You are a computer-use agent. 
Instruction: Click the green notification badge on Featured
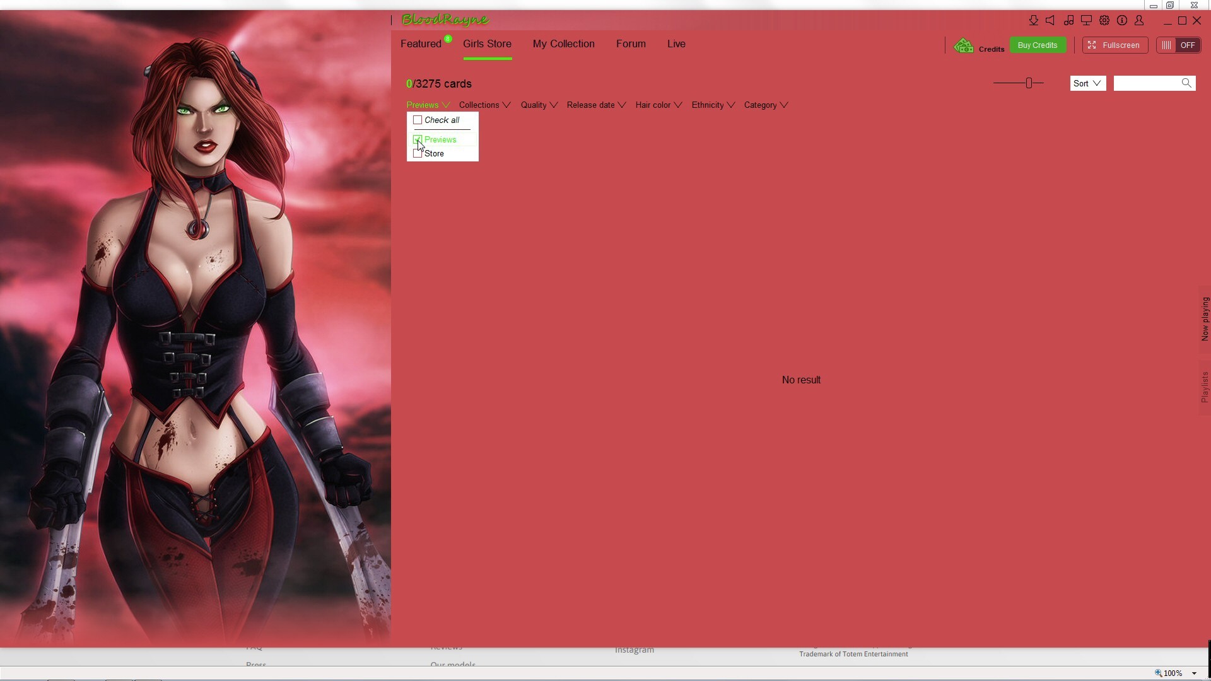coord(448,39)
